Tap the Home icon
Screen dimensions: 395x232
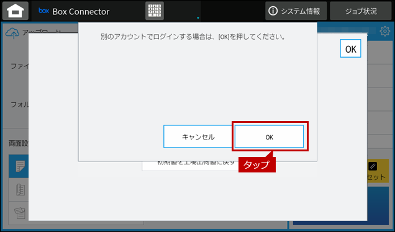point(16,11)
